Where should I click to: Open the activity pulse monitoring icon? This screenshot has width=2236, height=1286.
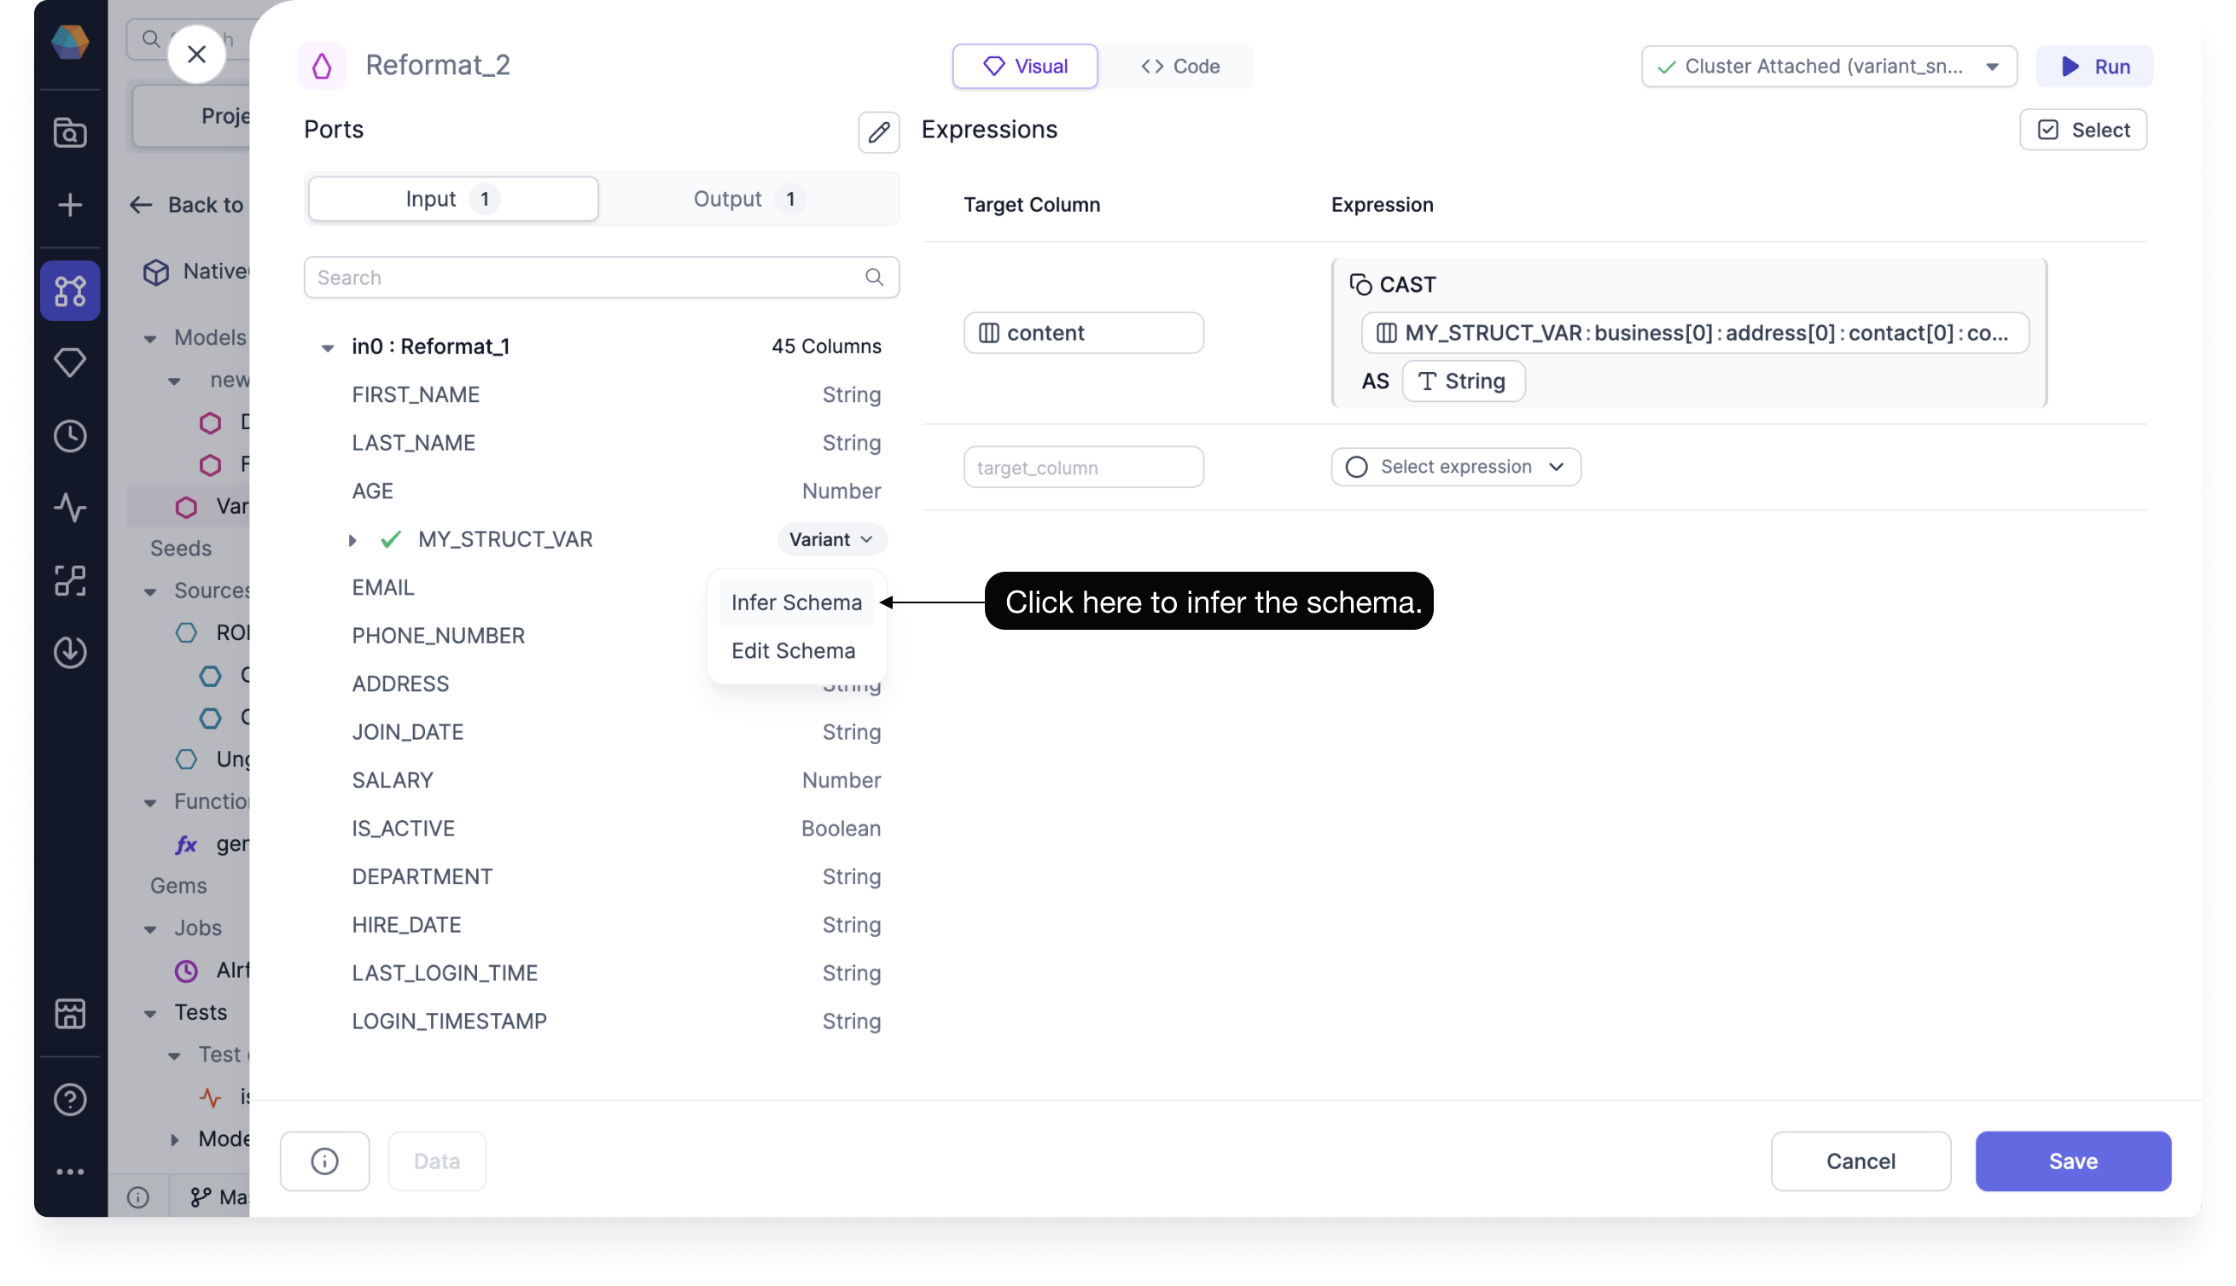70,508
